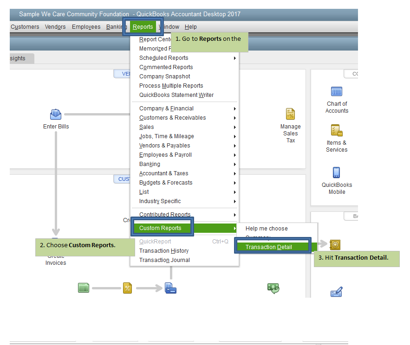Viewport: 410px width, 345px height.
Task: Expand Banking reports submenu arrow
Action: coord(235,164)
